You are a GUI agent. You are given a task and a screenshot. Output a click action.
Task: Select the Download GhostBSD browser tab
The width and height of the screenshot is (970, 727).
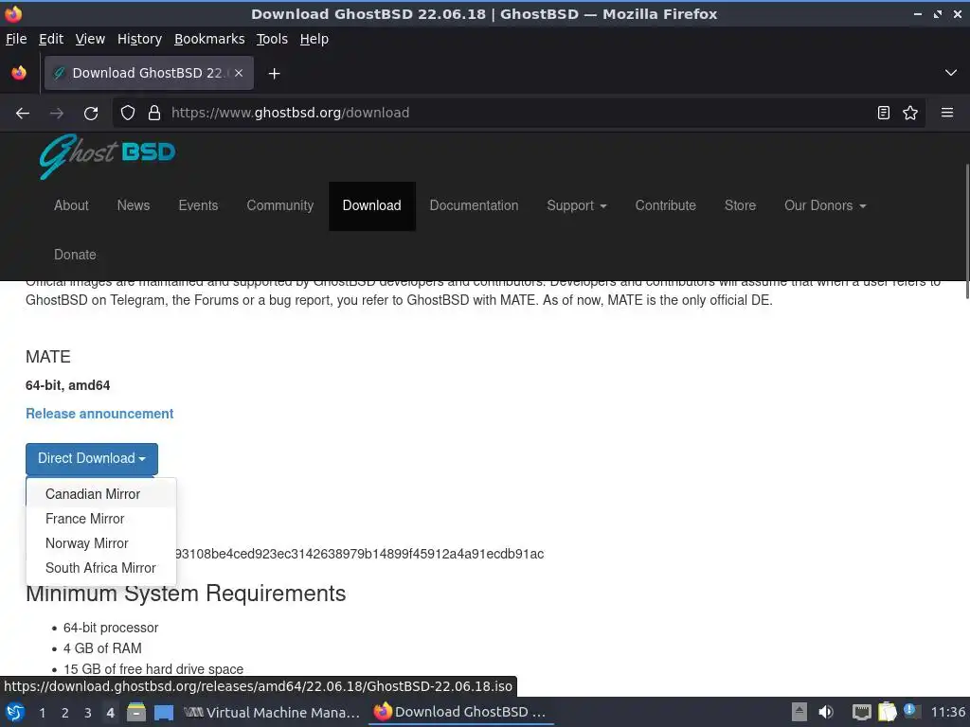coord(149,73)
